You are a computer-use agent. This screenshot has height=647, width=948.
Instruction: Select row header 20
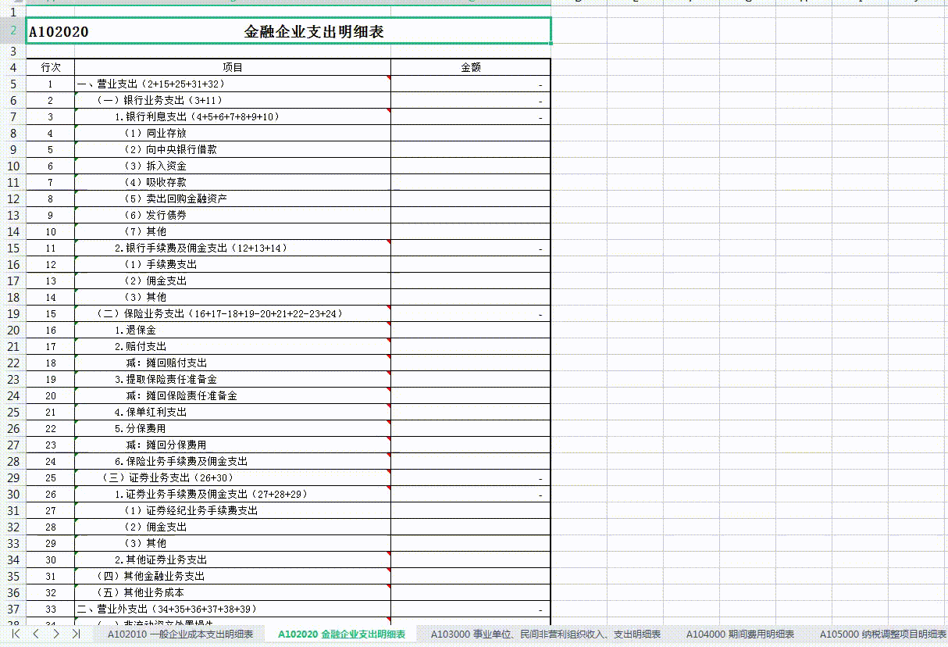click(x=14, y=330)
